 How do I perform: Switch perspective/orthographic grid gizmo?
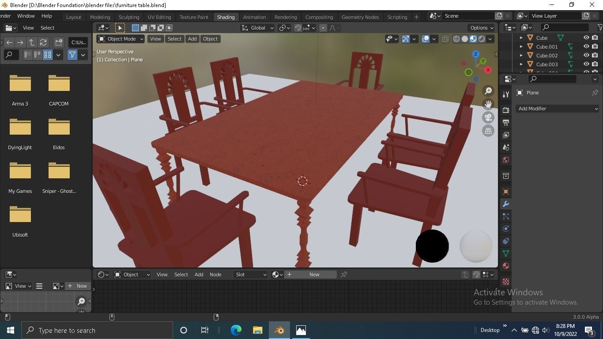488,131
